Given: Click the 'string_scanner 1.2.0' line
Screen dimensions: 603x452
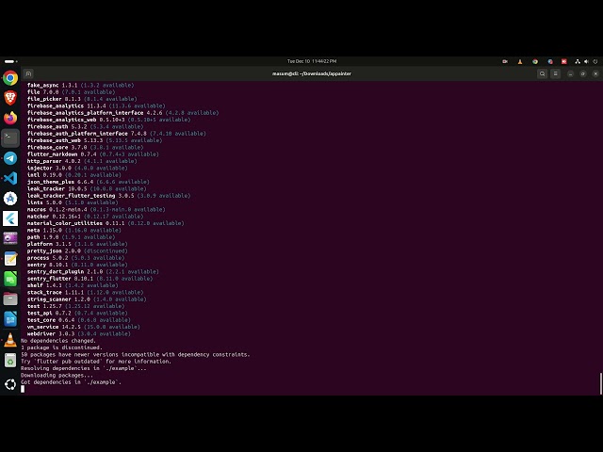Looking at the screenshot, I should click(87, 299).
